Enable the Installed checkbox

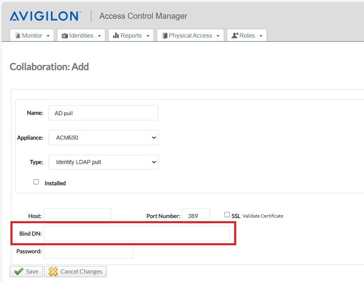36,182
